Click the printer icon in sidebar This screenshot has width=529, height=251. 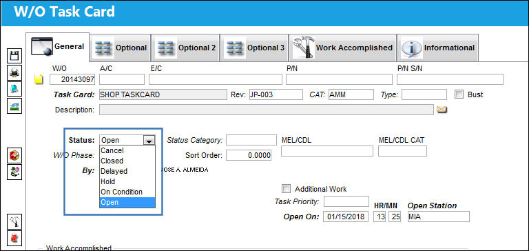[14, 72]
